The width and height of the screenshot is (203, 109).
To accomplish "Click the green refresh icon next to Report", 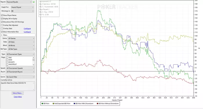I will [x=34, y=2].
